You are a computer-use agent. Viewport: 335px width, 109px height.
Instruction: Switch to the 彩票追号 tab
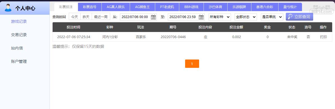[x=90, y=7]
